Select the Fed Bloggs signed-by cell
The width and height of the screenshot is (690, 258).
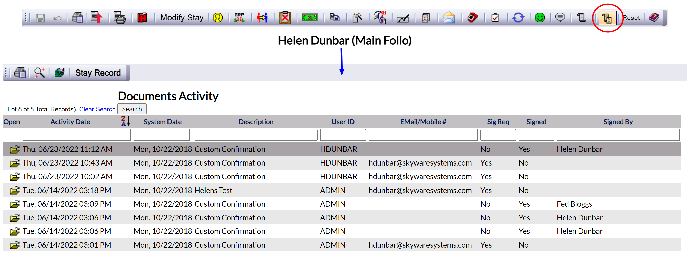coord(574,204)
